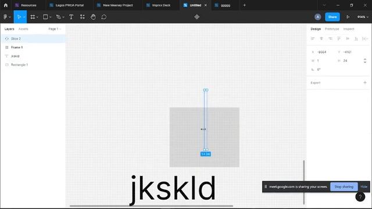The height and width of the screenshot is (209, 372).
Task: Click the Align top icon
Action: pyautogui.click(x=339, y=39)
